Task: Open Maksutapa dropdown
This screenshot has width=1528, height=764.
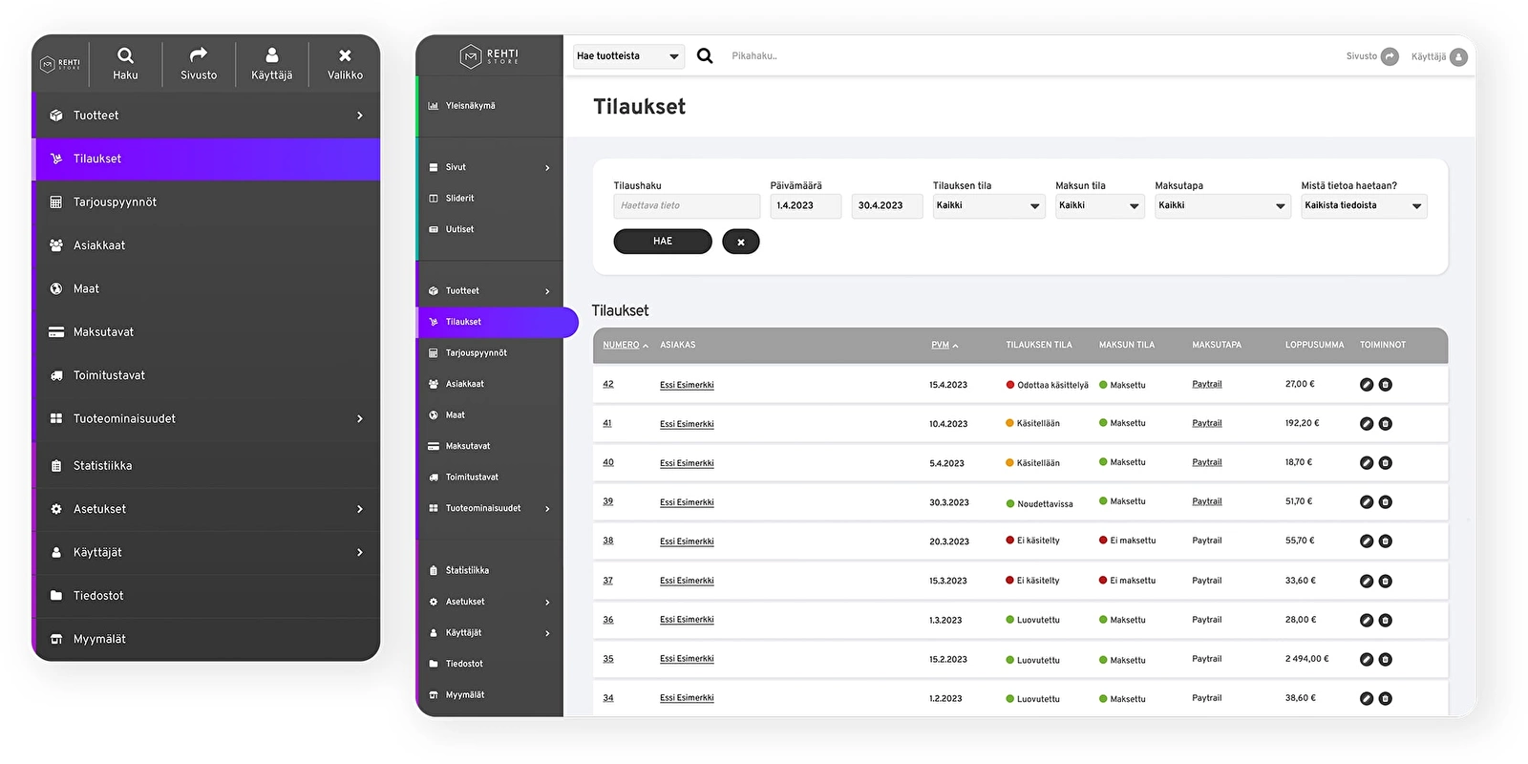Action: tap(1222, 206)
